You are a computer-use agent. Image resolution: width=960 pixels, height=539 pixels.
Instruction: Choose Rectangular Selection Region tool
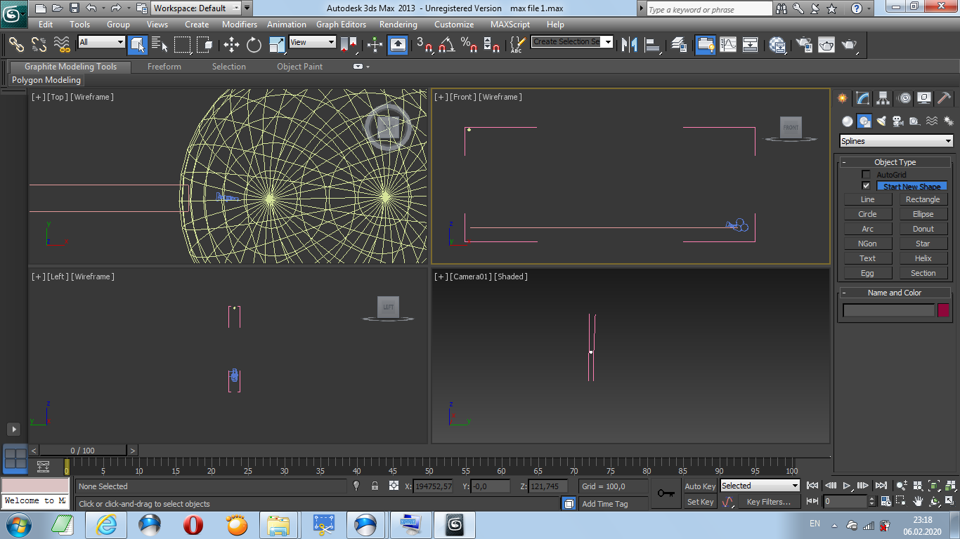182,45
